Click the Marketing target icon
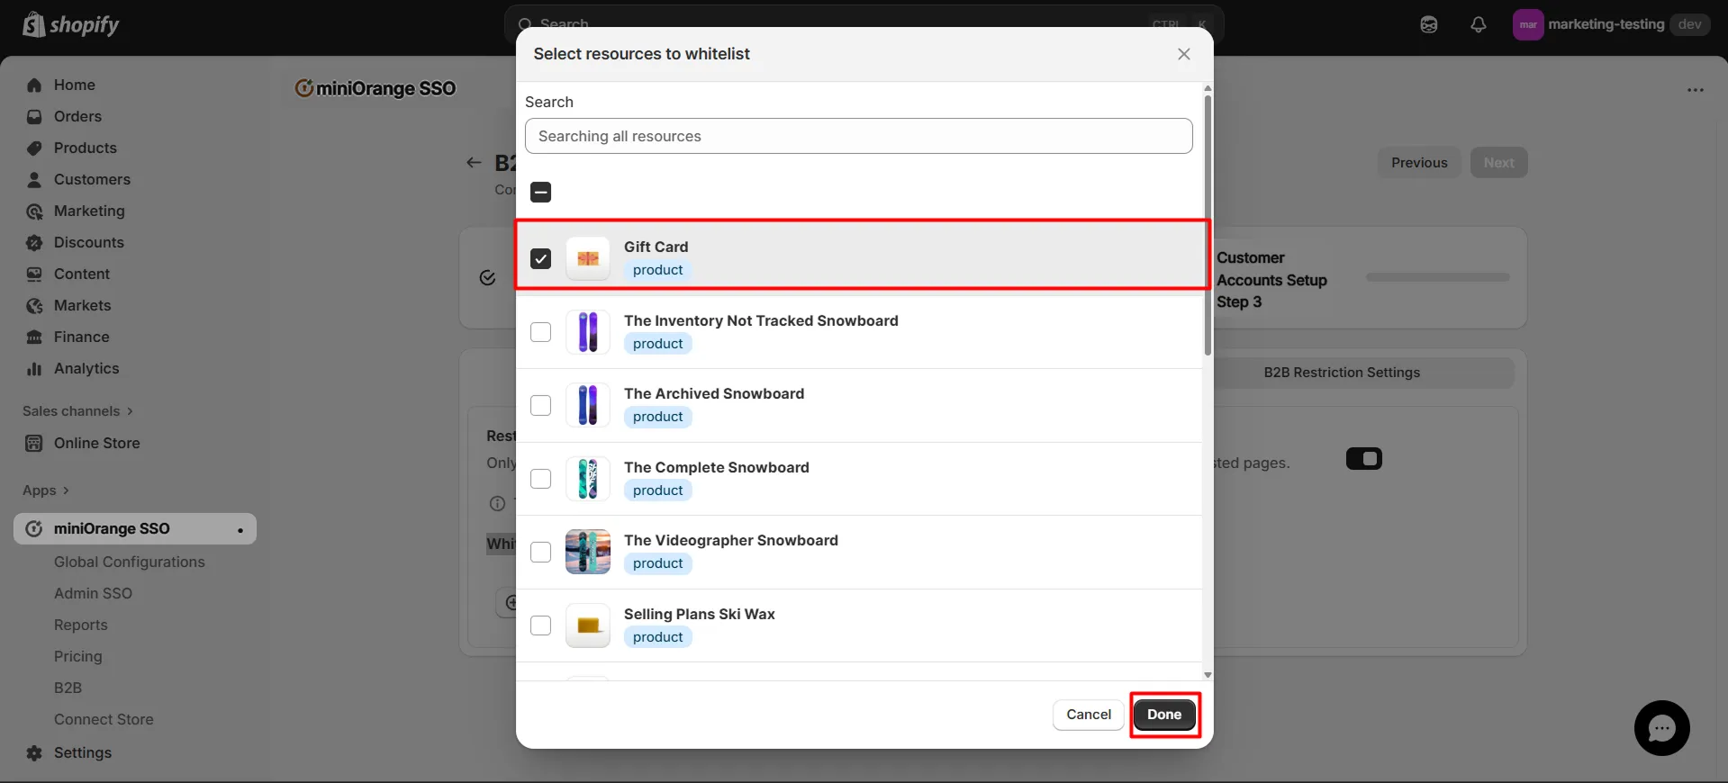This screenshot has height=783, width=1728. [x=34, y=211]
